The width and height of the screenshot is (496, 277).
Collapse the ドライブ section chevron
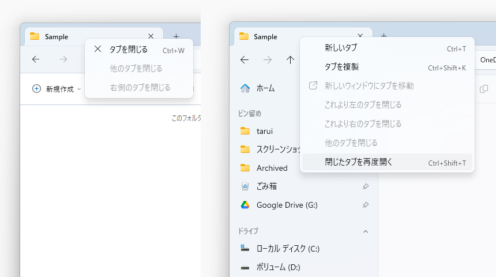[366, 231]
